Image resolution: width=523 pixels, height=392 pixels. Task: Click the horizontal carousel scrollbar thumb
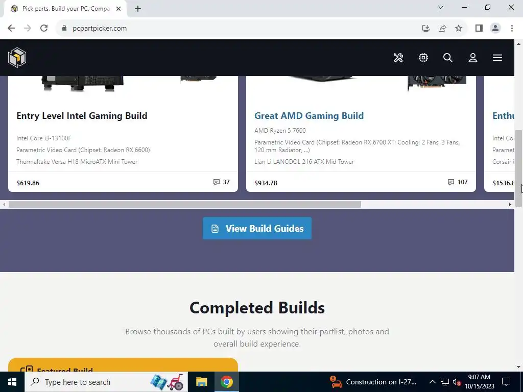(184, 204)
